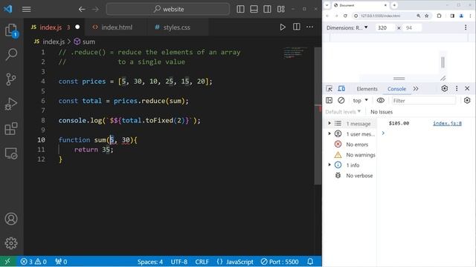The height and width of the screenshot is (267, 476).
Task: Open DevTools settings gear
Action: click(x=445, y=88)
